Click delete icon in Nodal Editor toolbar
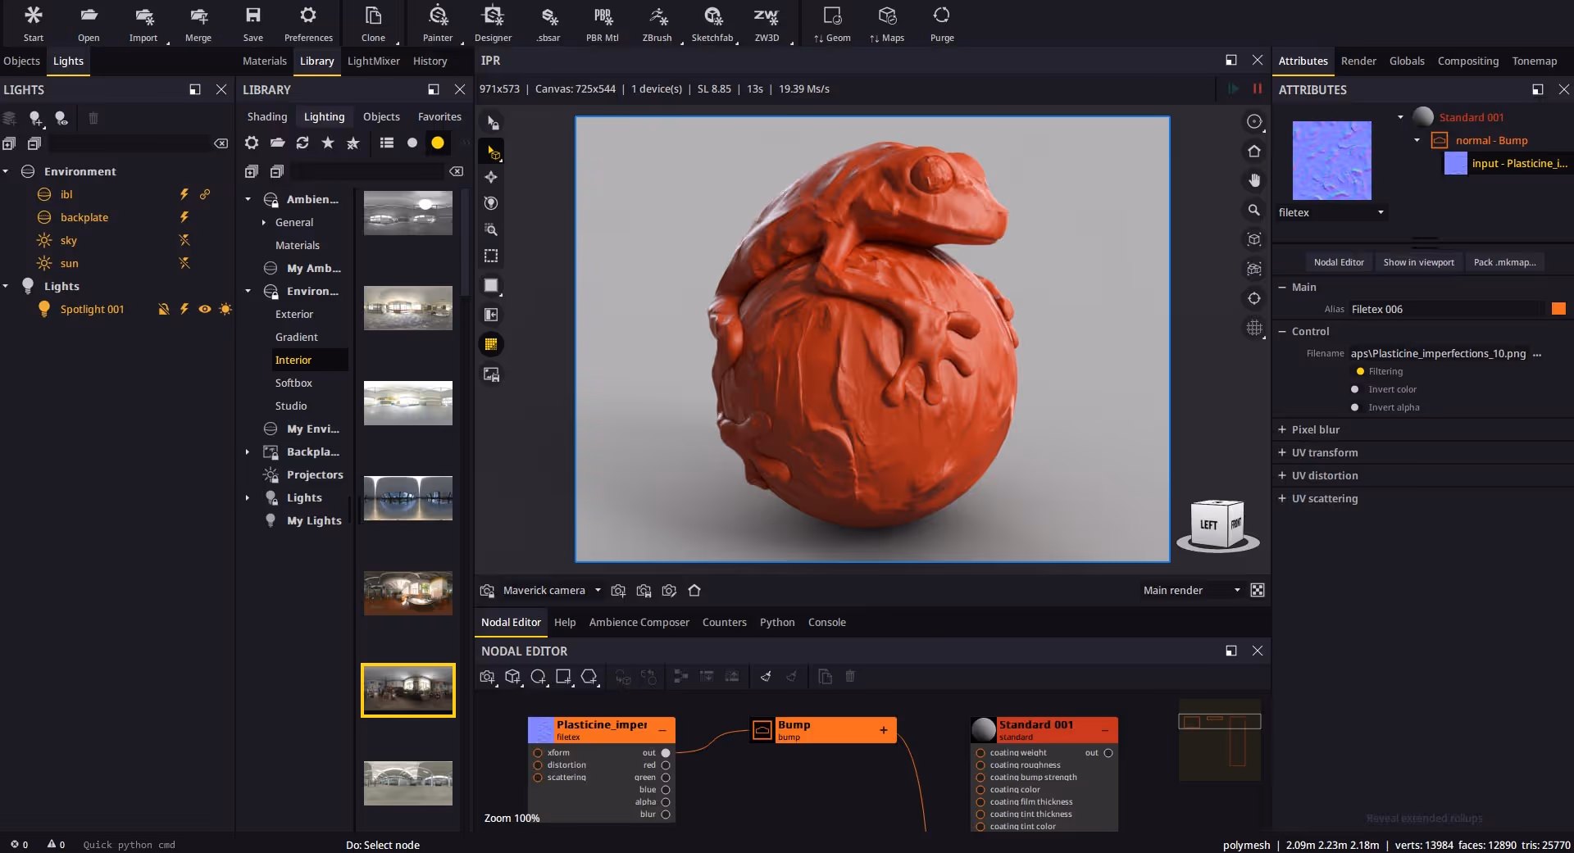 pos(850,676)
